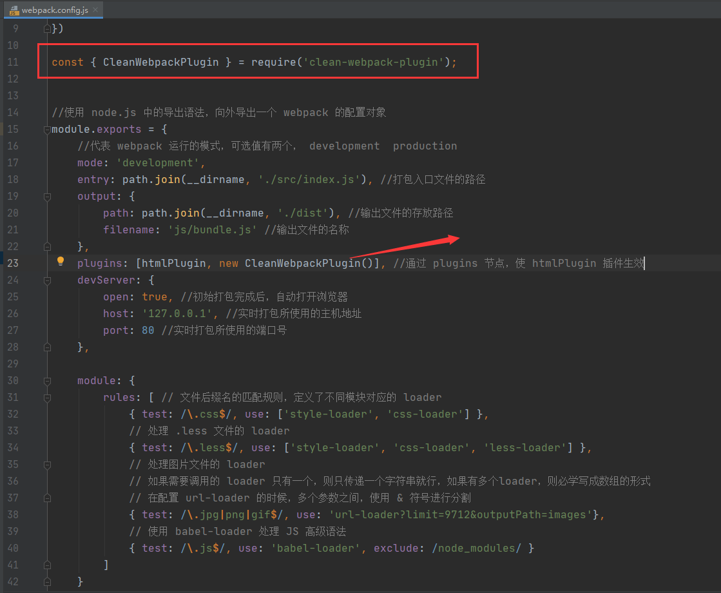Click the 'js/bundle.js' filename string

[213, 229]
